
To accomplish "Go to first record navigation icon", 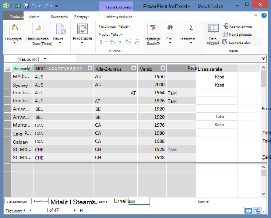I will 24,210.
